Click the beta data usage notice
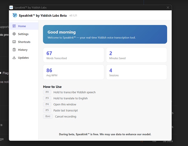 coord(105,134)
